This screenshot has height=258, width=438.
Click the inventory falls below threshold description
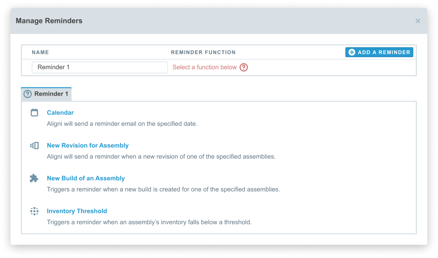(149, 222)
